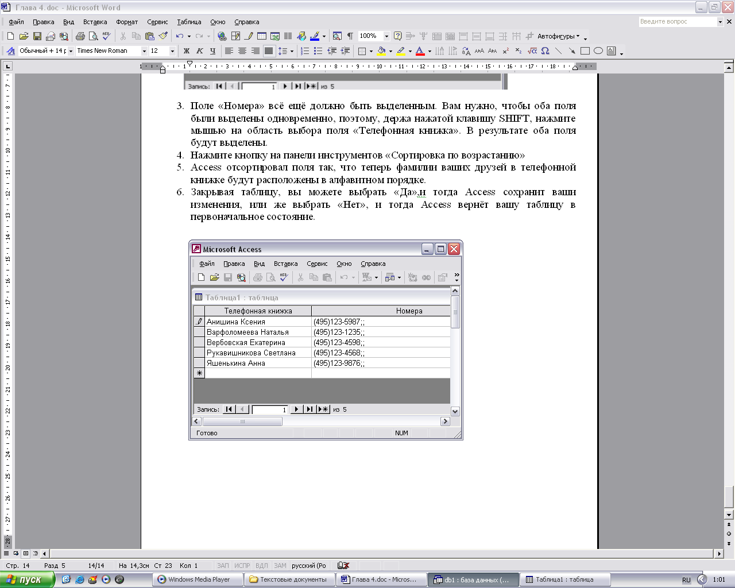735x588 pixels.
Task: Expand fill color dropdown arrow
Action: pyautogui.click(x=390, y=51)
